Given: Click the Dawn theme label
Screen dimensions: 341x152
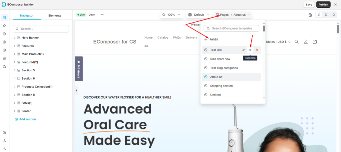Looking at the screenshot, I should pos(92,15).
